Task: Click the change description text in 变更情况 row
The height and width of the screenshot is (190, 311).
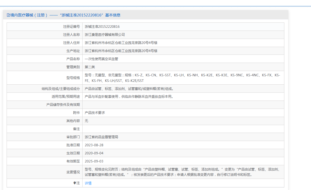Action: pyautogui.click(x=183, y=172)
